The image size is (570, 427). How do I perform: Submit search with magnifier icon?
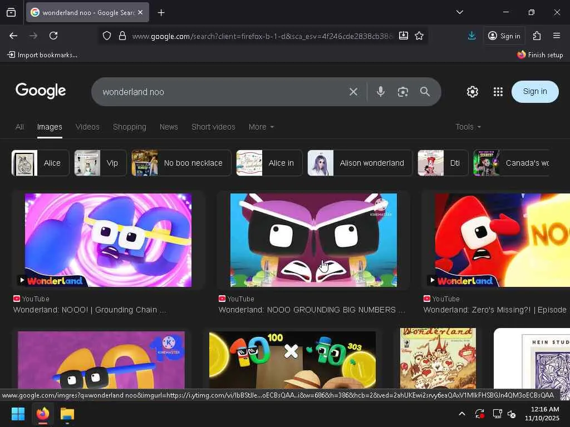[425, 92]
